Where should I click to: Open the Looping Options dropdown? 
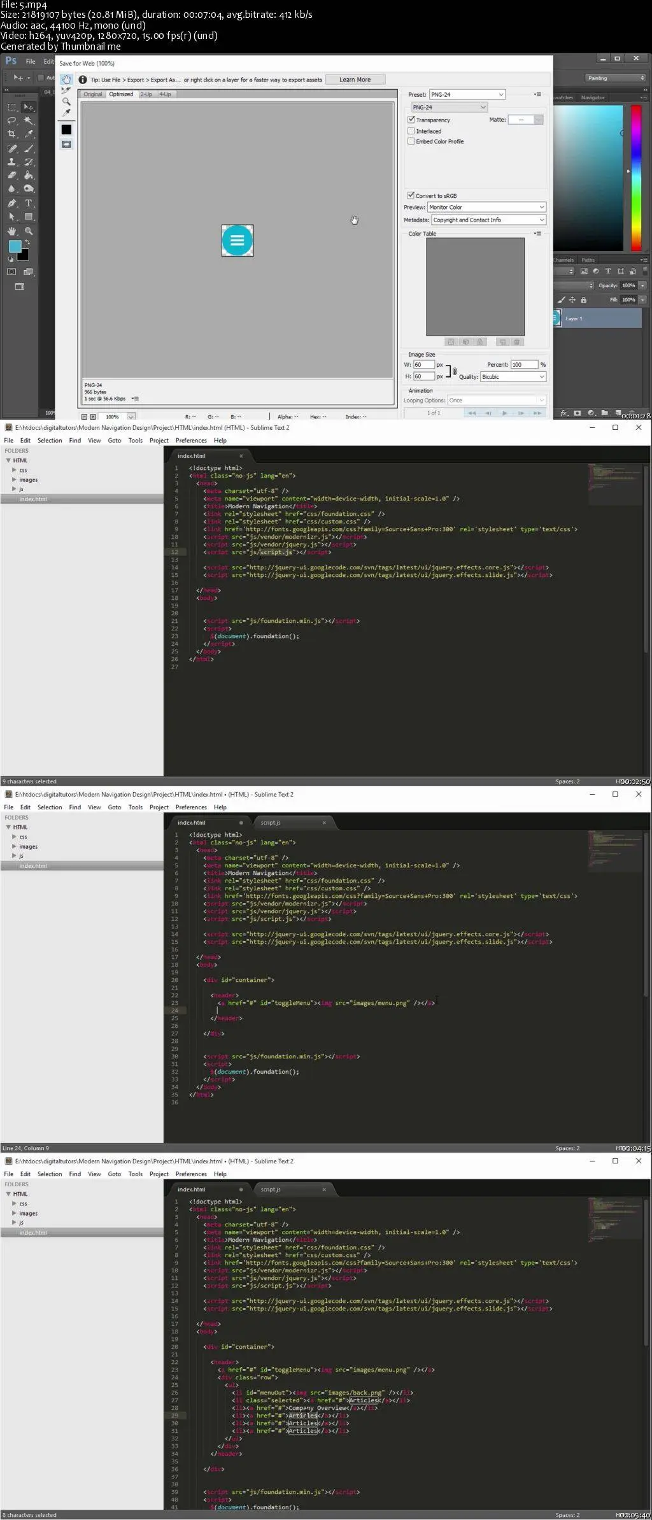(497, 400)
